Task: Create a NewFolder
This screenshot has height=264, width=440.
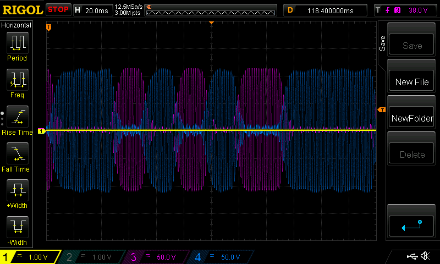Action: pos(411,117)
